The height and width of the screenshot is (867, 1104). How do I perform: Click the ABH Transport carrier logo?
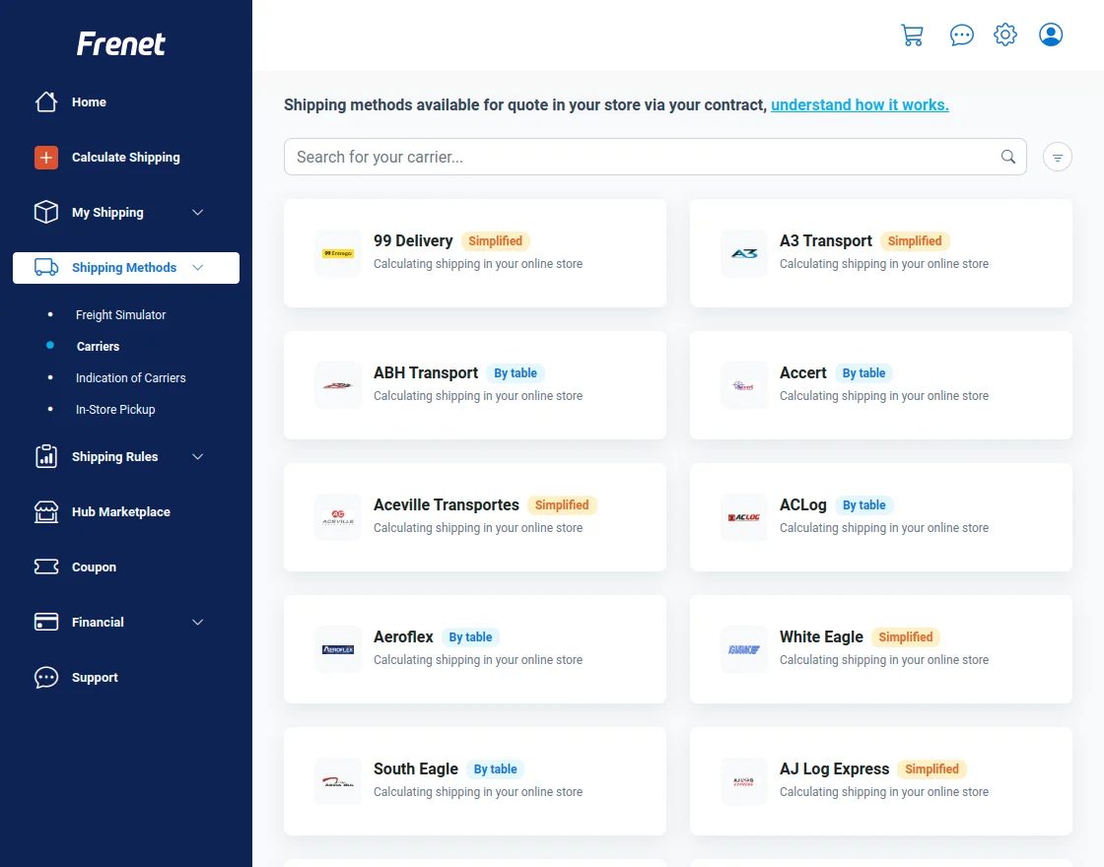click(338, 385)
